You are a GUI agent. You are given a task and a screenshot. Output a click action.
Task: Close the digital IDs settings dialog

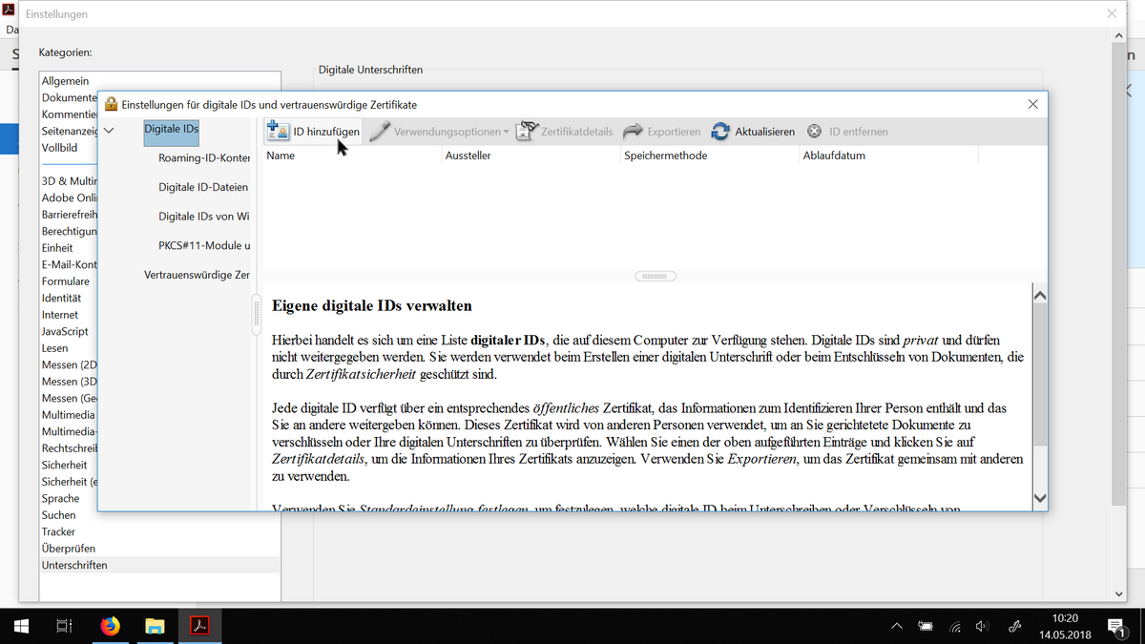point(1032,104)
